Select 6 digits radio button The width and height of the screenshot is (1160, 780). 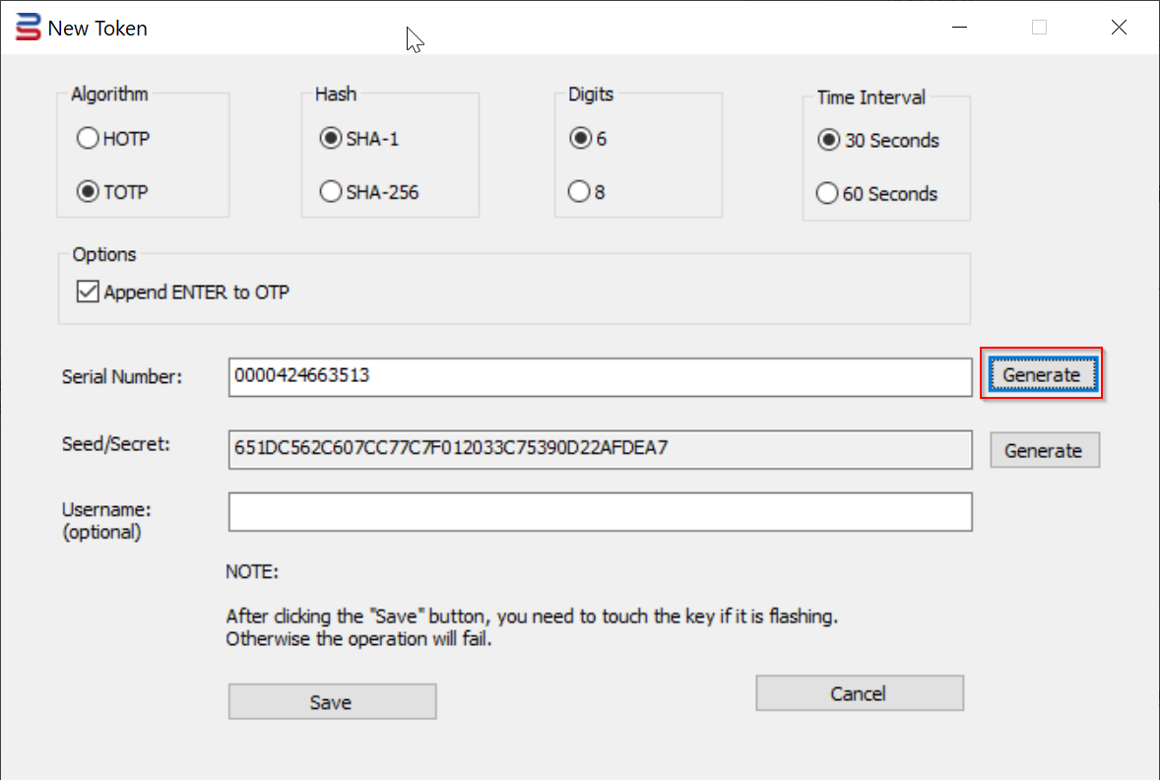tap(581, 139)
